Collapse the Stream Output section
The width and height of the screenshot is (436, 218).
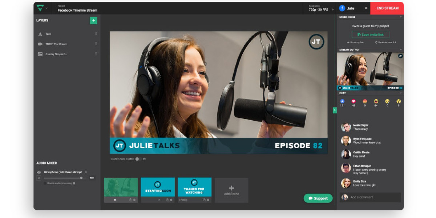point(401,49)
